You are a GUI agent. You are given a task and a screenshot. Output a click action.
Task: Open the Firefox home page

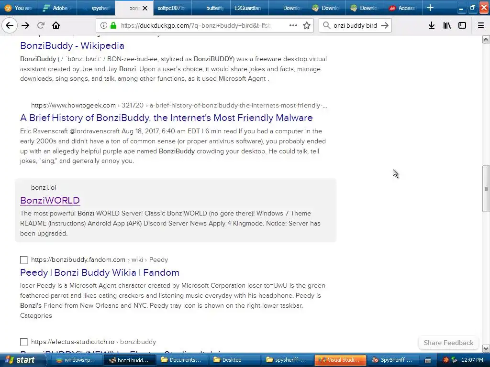coord(56,26)
